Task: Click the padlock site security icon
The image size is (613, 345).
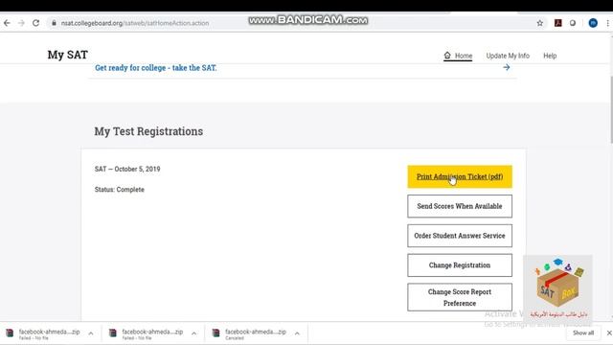Action: (54, 23)
